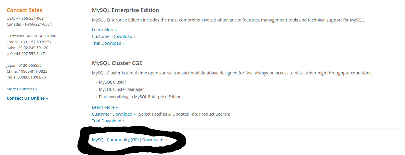Select the UK phone number line
The width and height of the screenshot is (405, 155).
tap(26, 54)
